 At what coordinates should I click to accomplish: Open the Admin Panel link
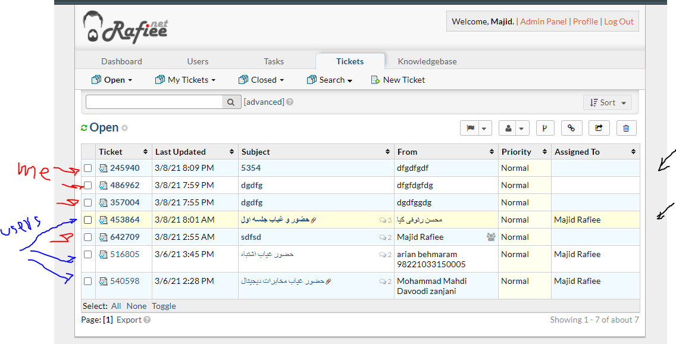(543, 21)
